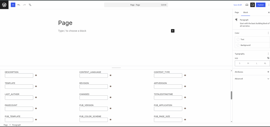Switch to the Page sidebar tab
This screenshot has width=270, height=127.
tap(237, 12)
